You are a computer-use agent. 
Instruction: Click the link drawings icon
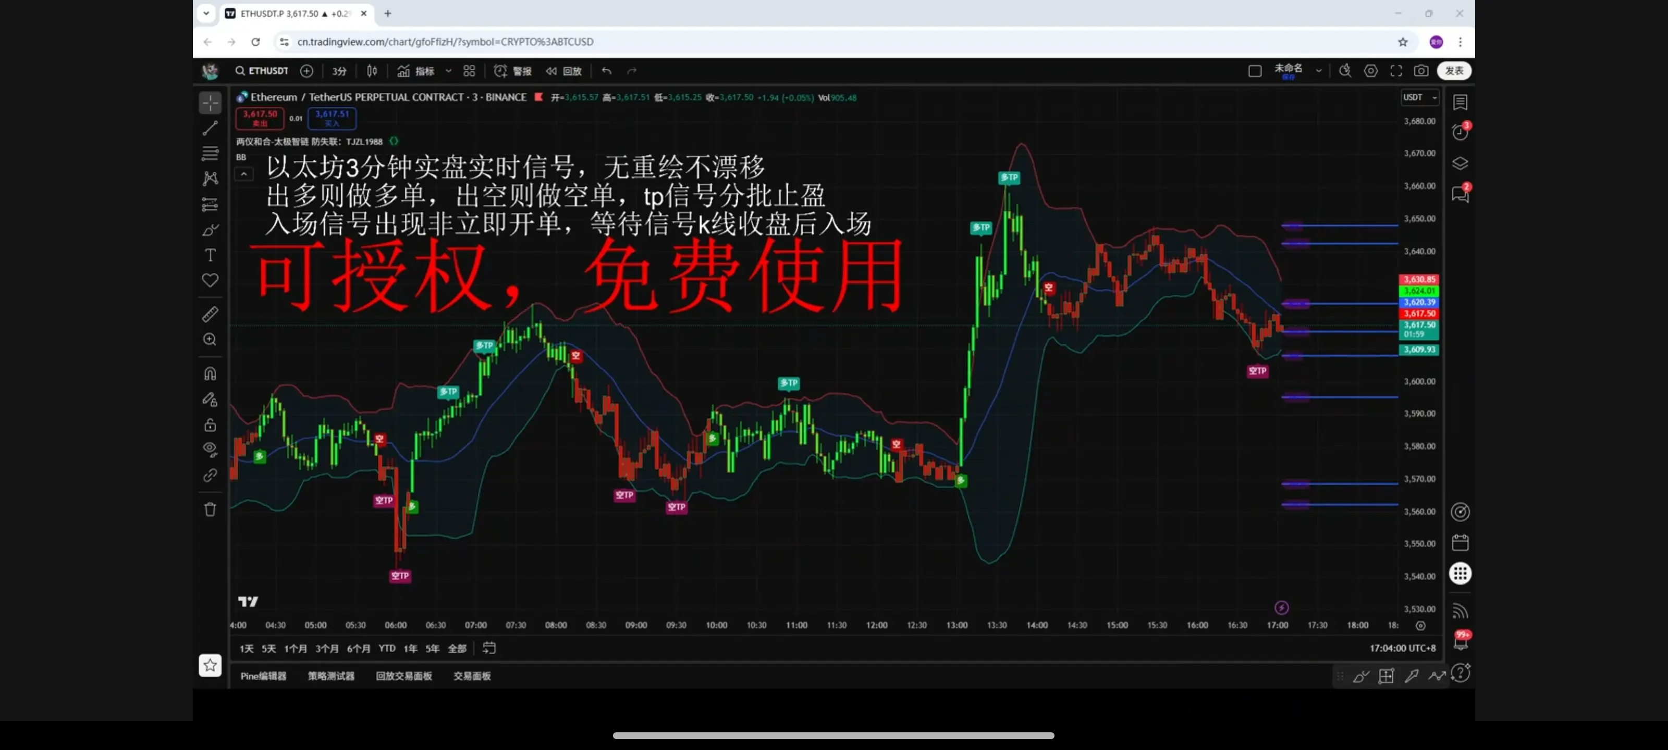(x=210, y=476)
